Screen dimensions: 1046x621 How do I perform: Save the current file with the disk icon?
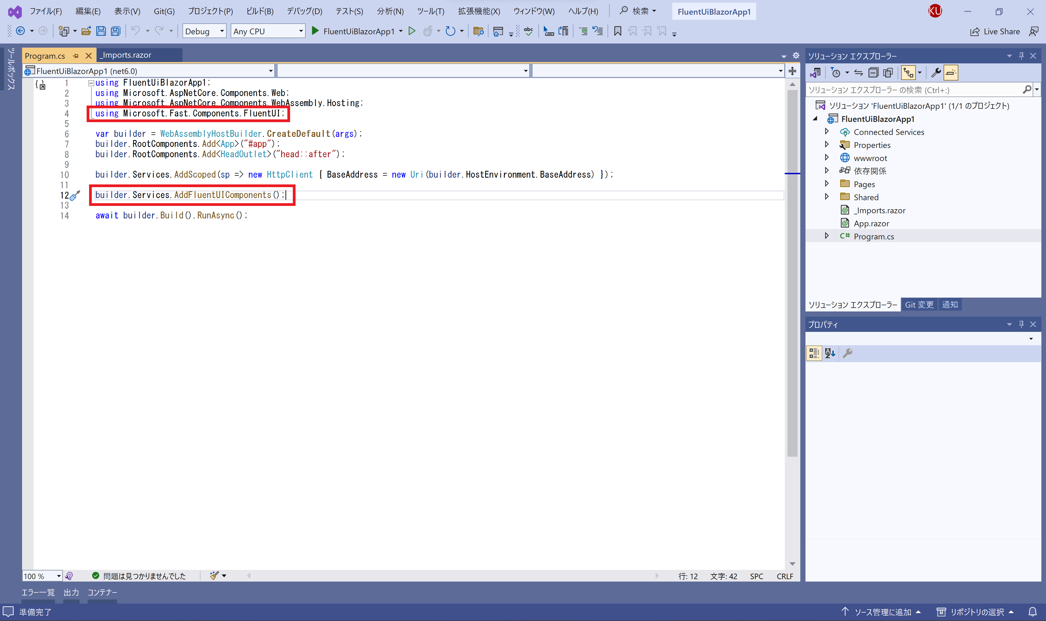click(101, 31)
